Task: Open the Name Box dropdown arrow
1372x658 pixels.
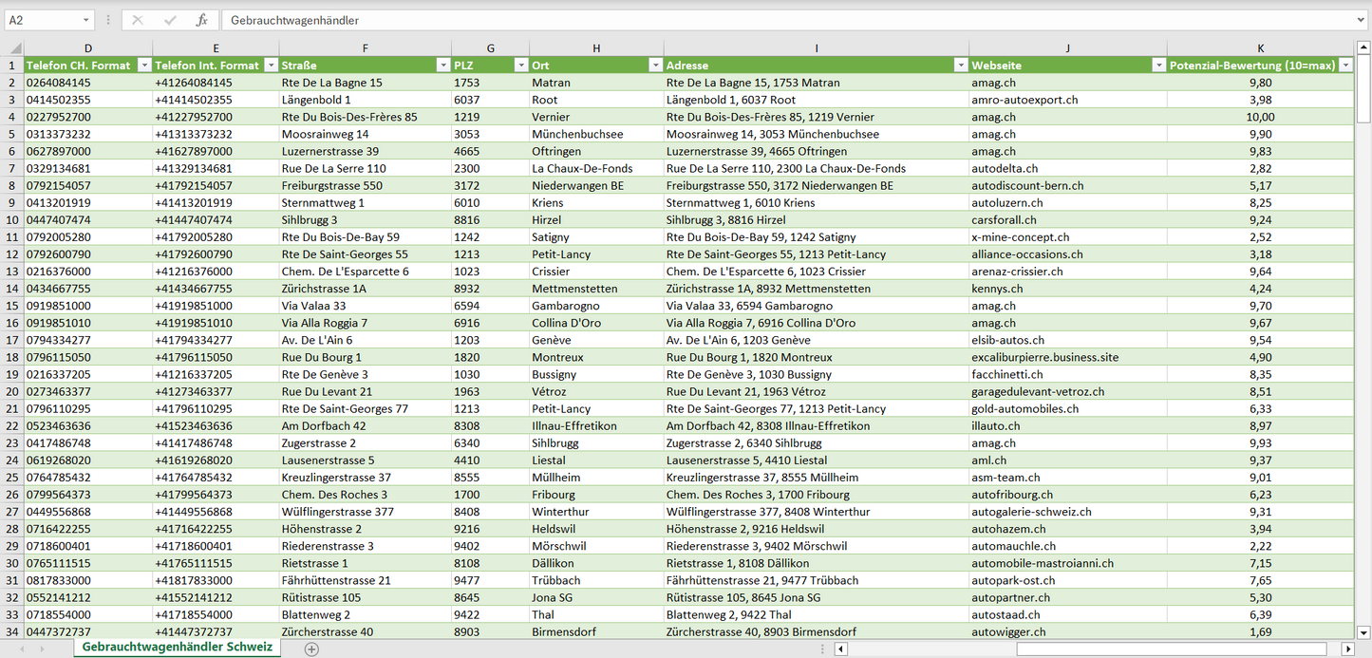Action: pos(85,20)
